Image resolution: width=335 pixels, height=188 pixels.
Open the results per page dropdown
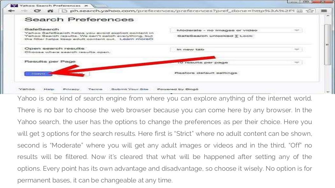click(236, 62)
